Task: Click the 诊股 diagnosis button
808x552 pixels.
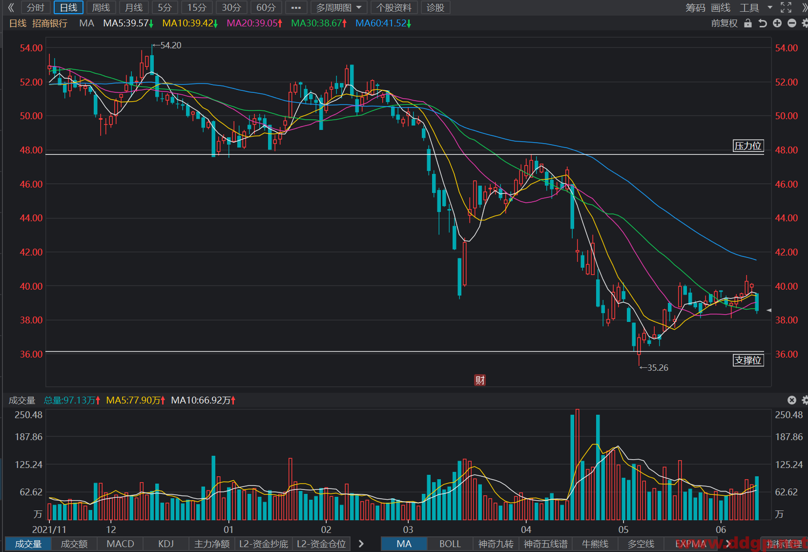Action: 435,7
